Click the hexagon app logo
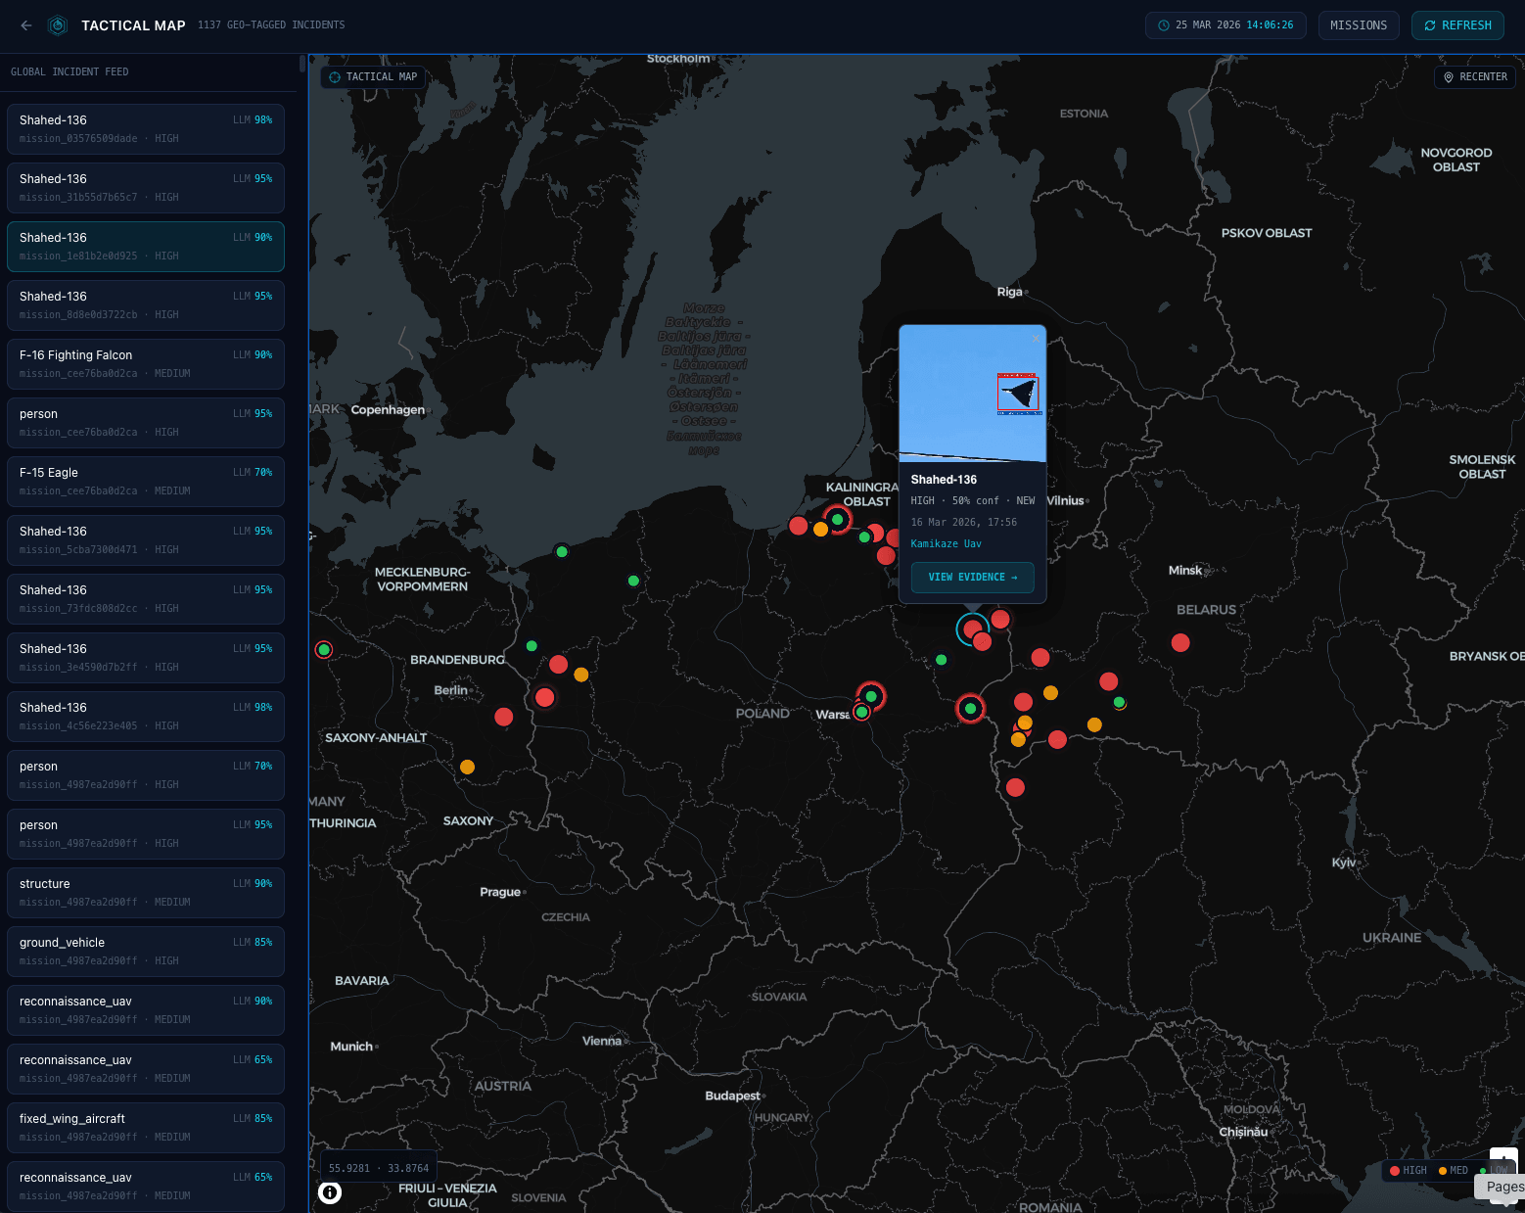1525x1213 pixels. tap(58, 25)
